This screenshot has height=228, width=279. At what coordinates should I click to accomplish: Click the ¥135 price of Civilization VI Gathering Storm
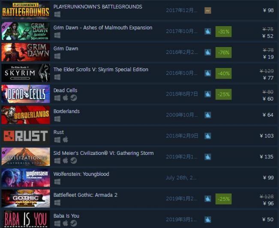tap(267, 157)
